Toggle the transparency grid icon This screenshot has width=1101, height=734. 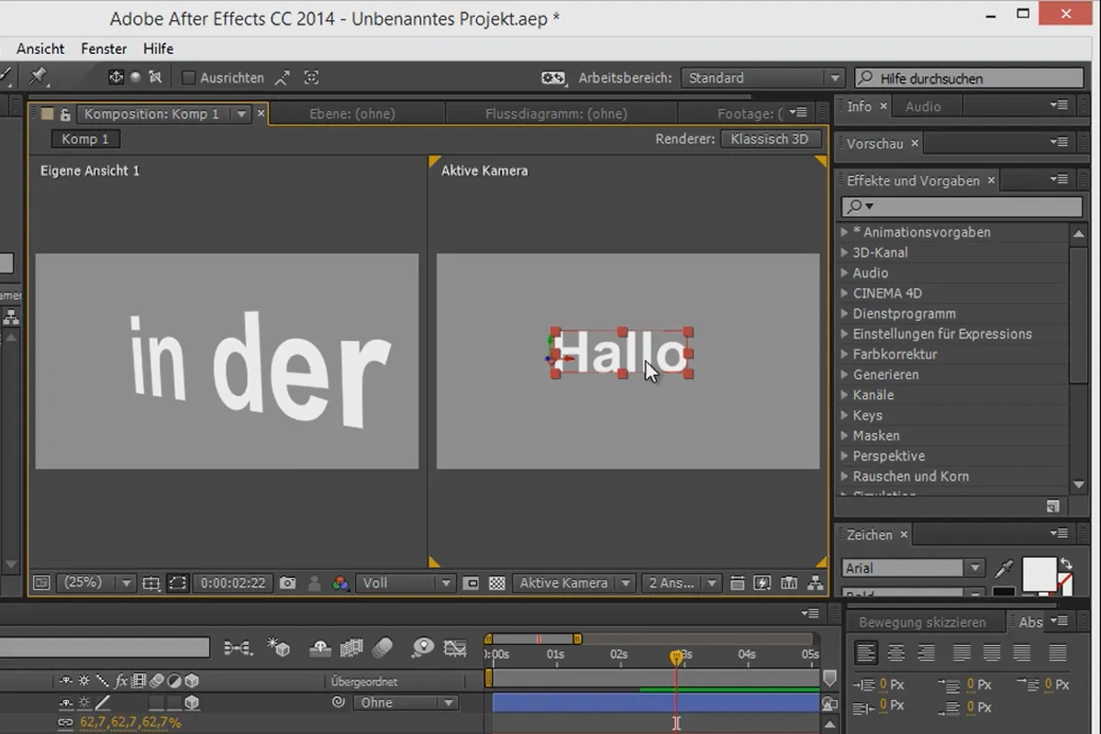496,583
